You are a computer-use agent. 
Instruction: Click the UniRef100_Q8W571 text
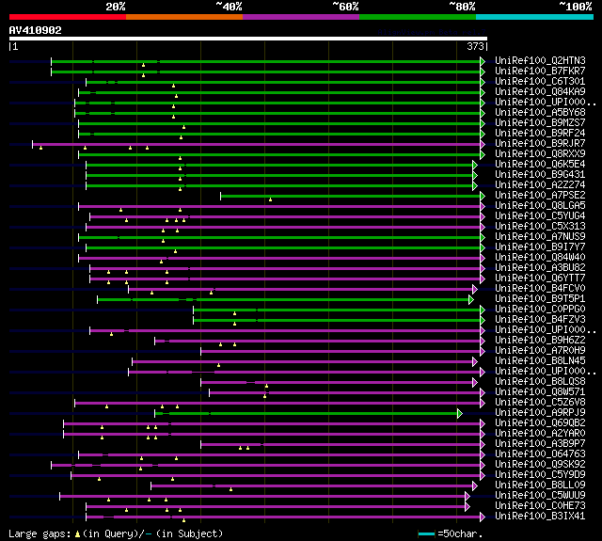(540, 392)
